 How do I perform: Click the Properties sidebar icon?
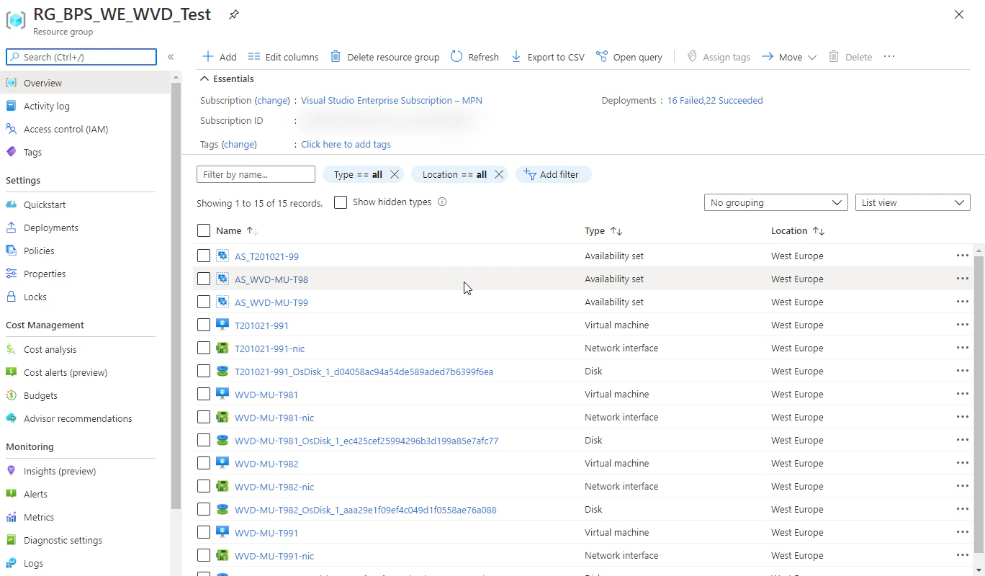click(11, 274)
